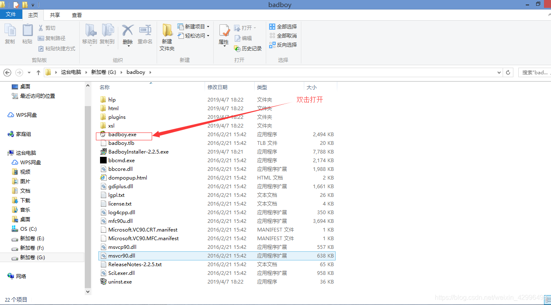Select Microsoft.VC90.CRT.manifest file

pyautogui.click(x=139, y=229)
